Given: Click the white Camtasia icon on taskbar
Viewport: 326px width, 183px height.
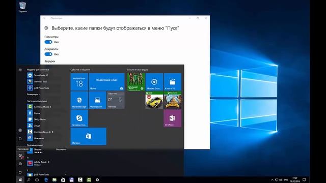Looking at the screenshot, I should point(80,180).
